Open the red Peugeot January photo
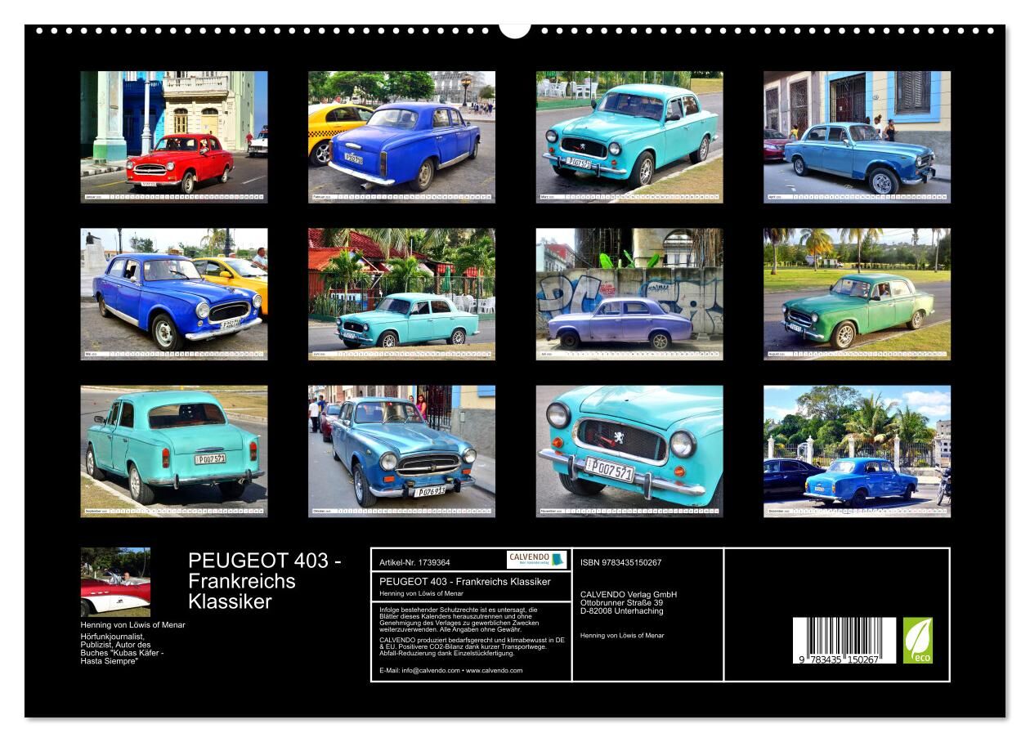 (x=173, y=136)
